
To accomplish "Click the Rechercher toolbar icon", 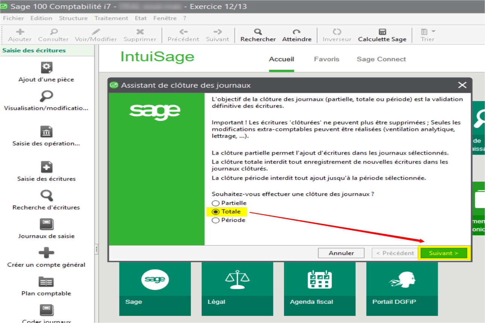I will click(x=258, y=32).
